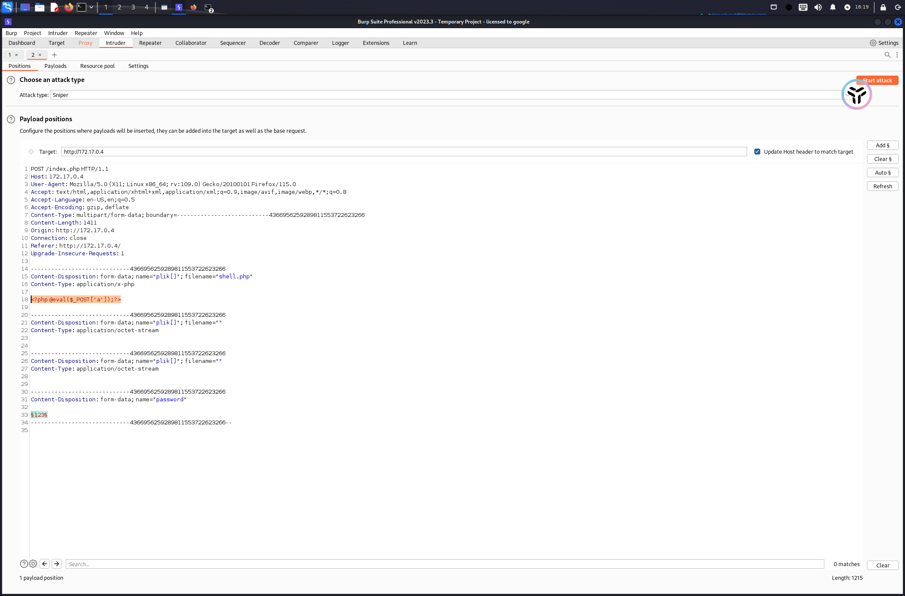Go to previous search match arrow

45,564
